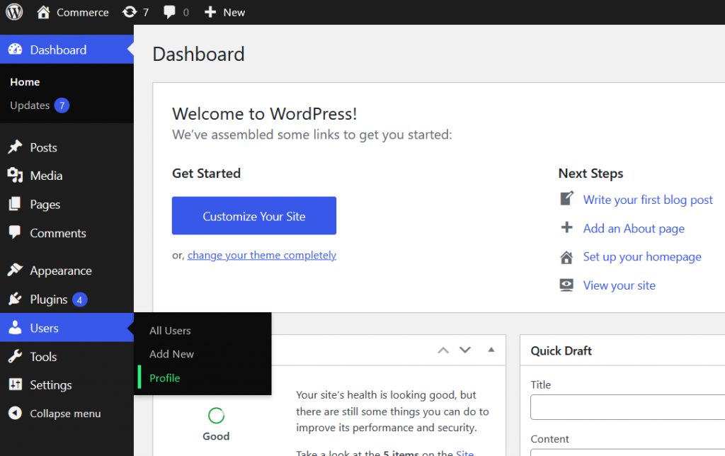Click the 'Get Started' heading
725x456 pixels.
pos(206,173)
